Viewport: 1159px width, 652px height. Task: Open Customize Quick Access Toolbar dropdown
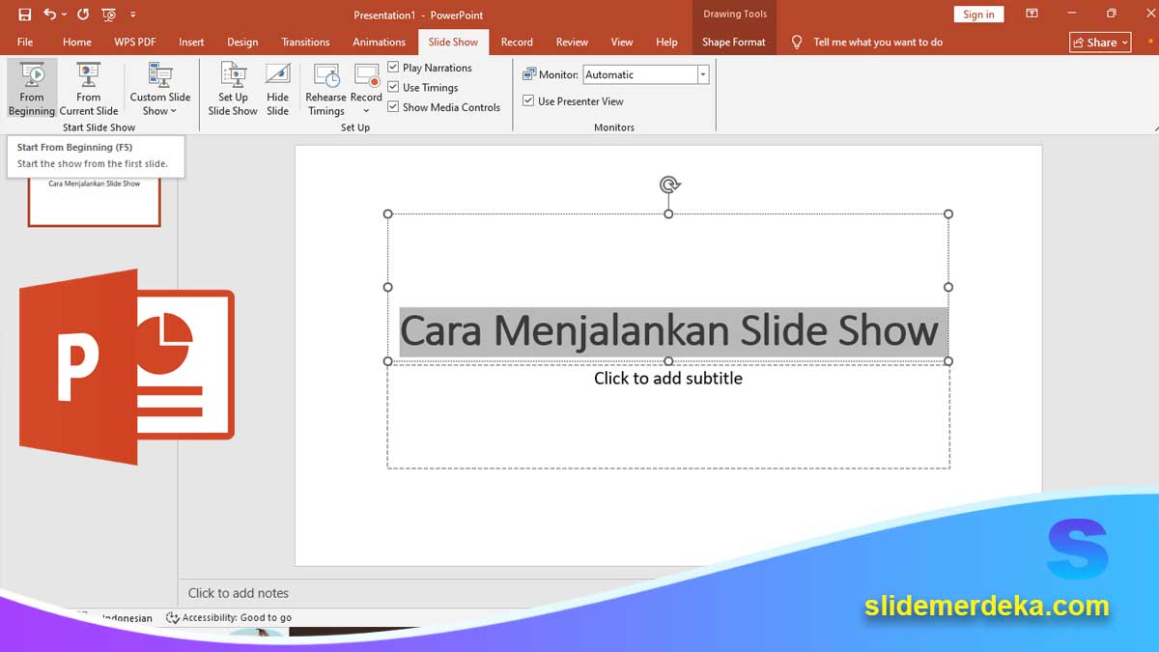133,14
